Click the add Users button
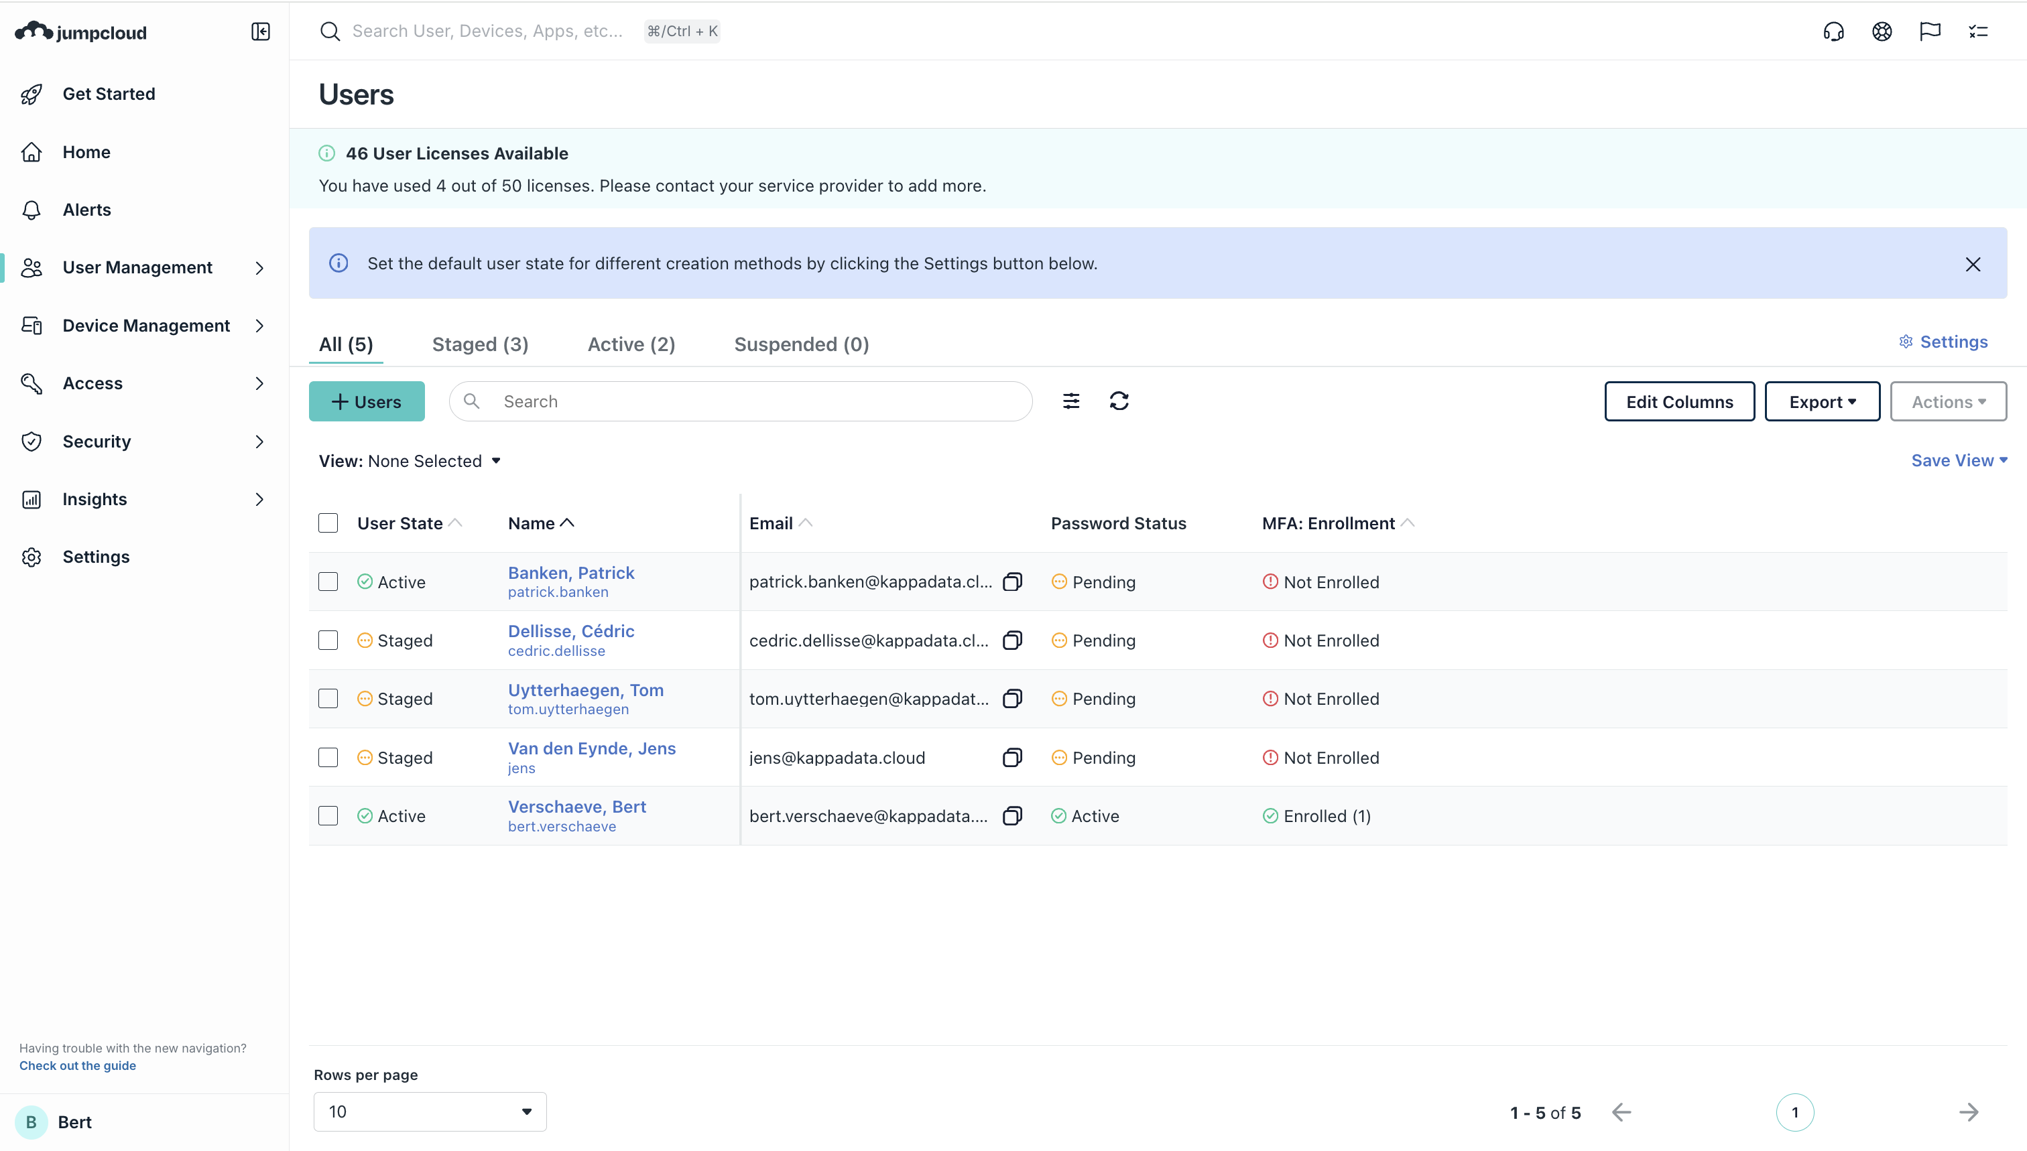Screen dimensions: 2027x1151 click(x=366, y=401)
